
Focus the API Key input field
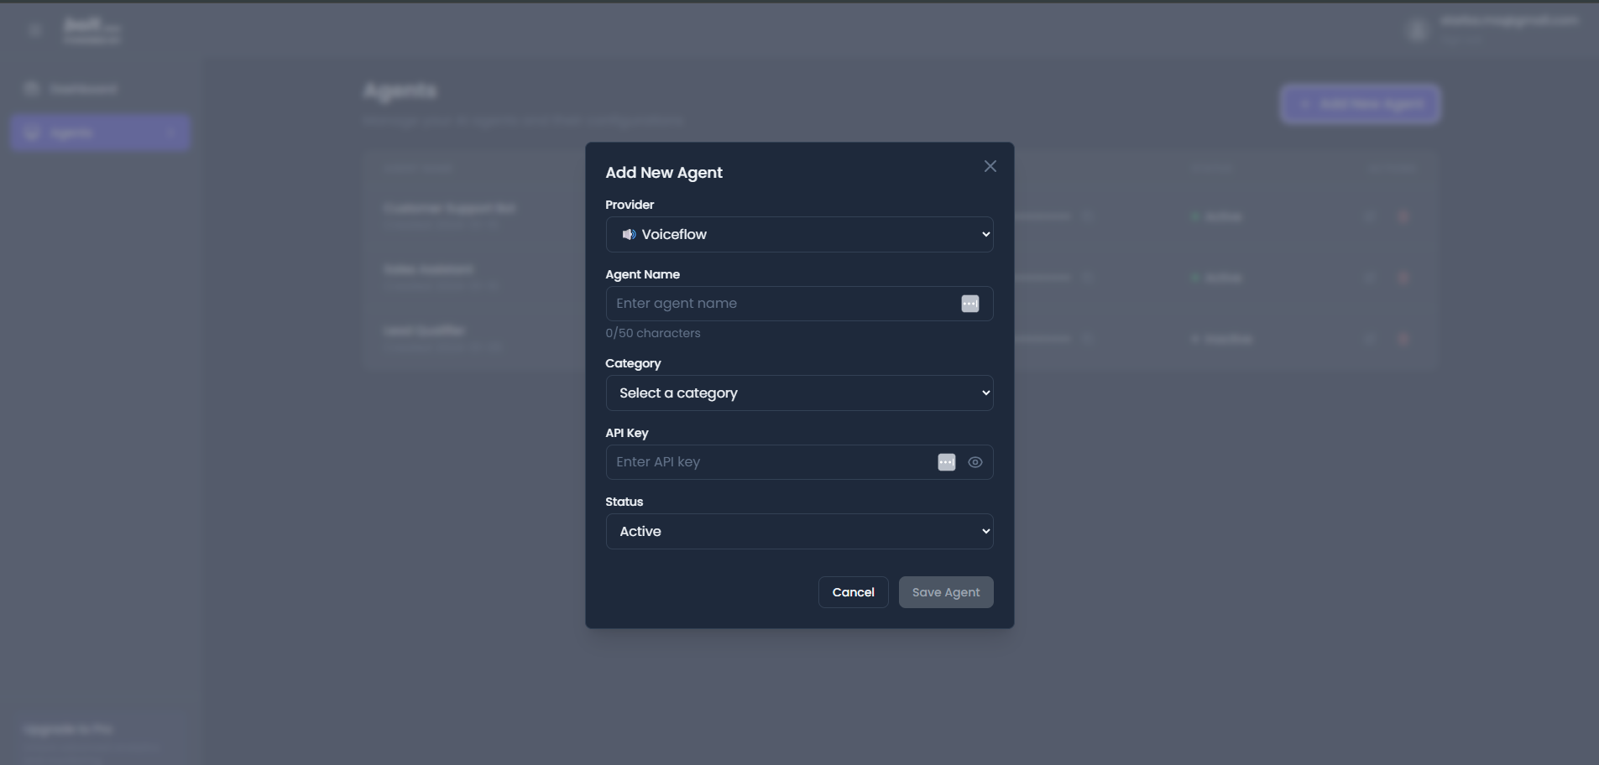799,462
